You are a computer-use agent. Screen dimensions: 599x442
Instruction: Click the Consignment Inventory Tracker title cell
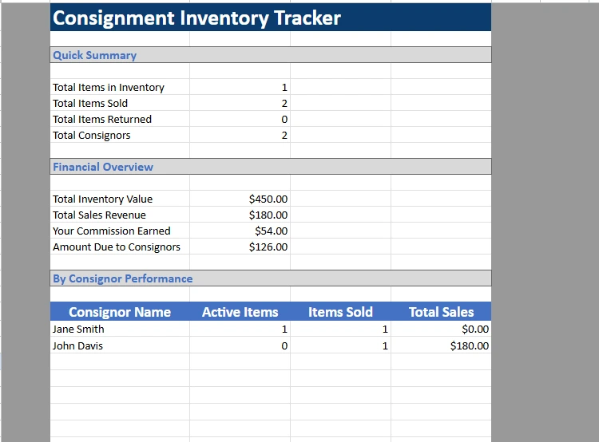196,18
